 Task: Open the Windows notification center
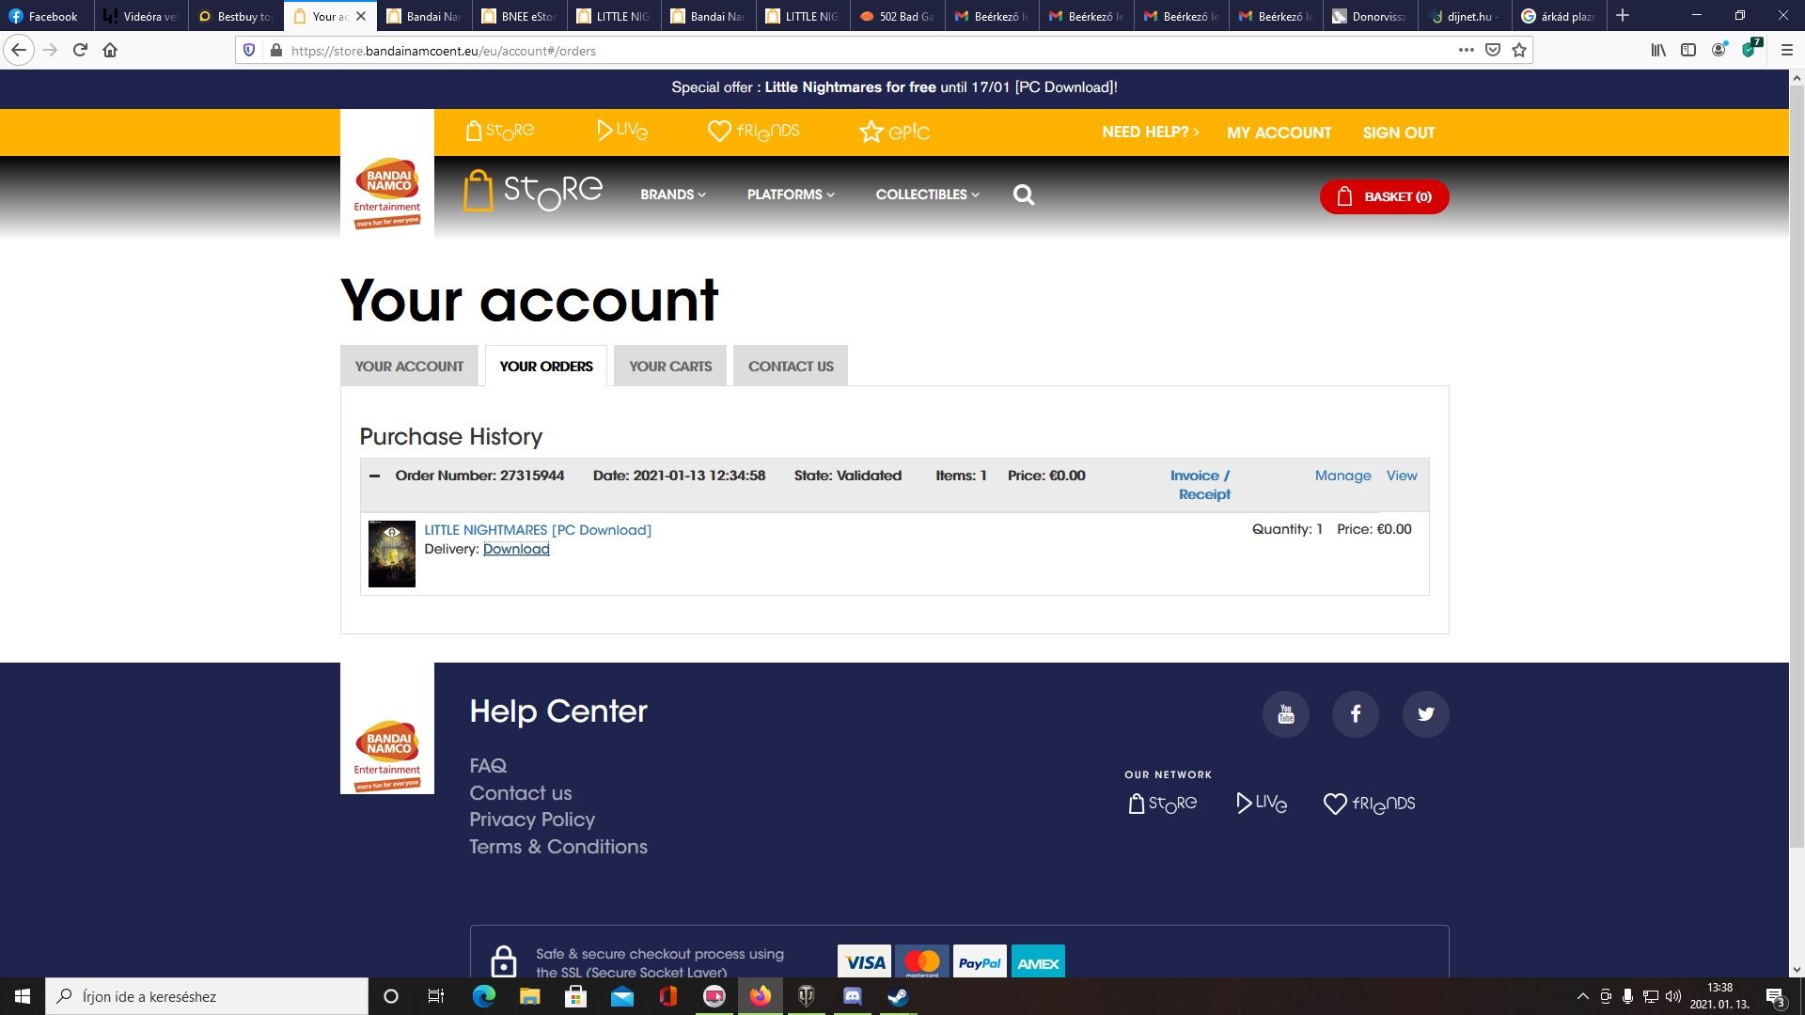click(x=1775, y=996)
